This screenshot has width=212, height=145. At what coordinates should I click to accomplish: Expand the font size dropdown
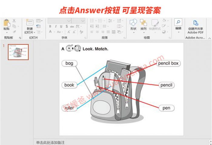(x=82, y=21)
